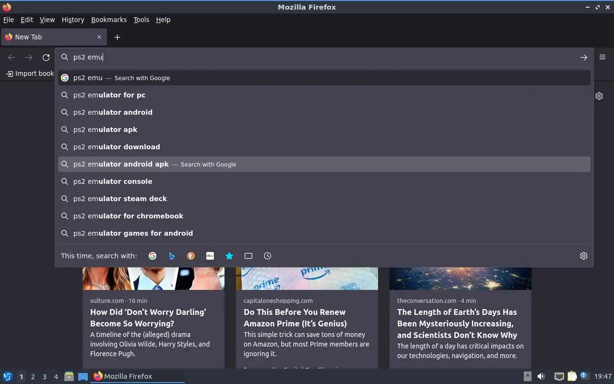The height and width of the screenshot is (384, 614).
Task: Open the File menu
Action: coord(9,20)
